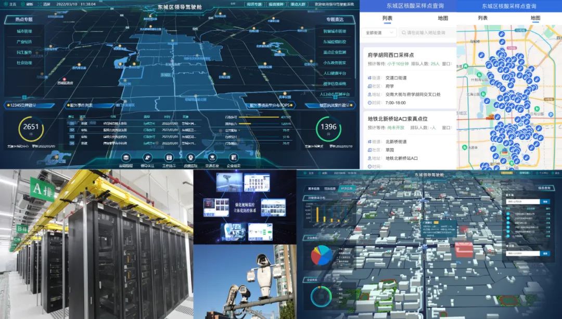The width and height of the screenshot is (562, 319).
Task: Open 智慧城市管理 under 专题直达
Action: (335, 31)
